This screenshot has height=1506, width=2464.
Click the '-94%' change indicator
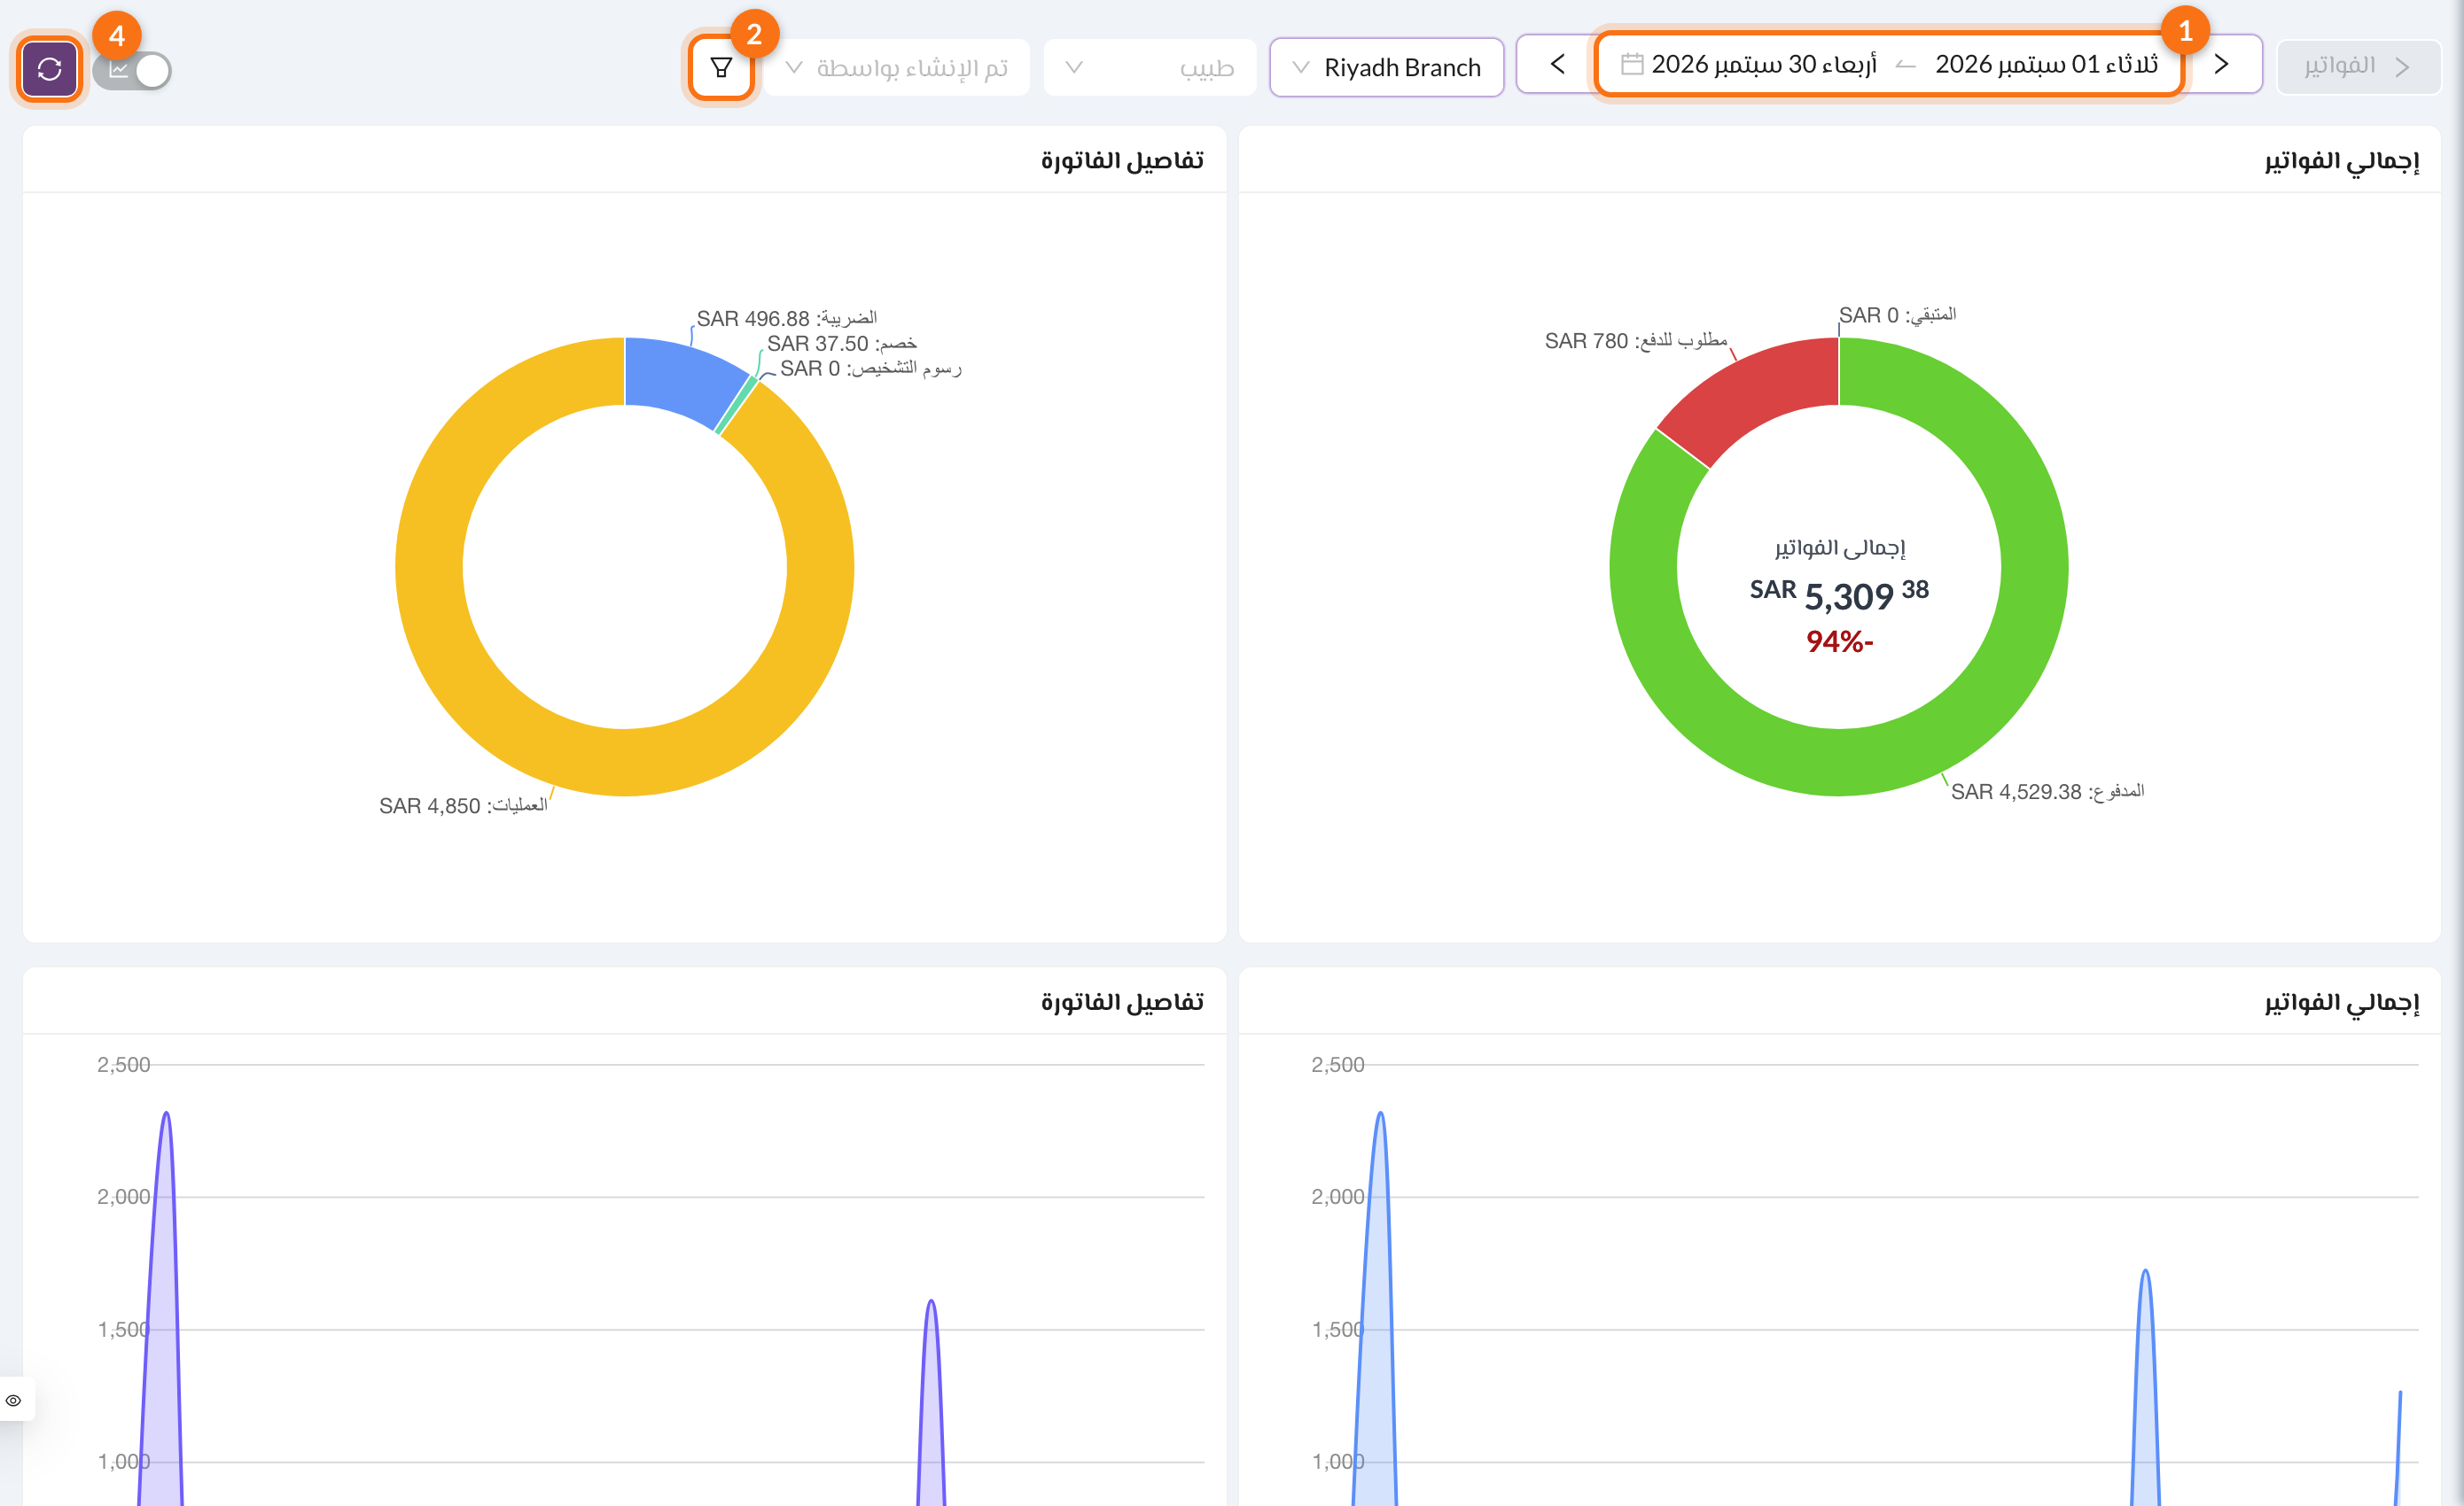coord(1839,641)
